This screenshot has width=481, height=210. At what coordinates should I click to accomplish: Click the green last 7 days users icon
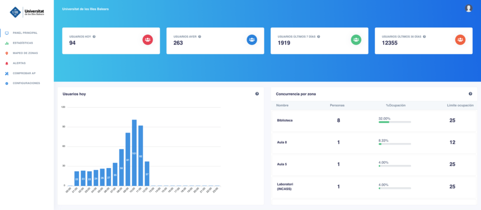click(356, 40)
